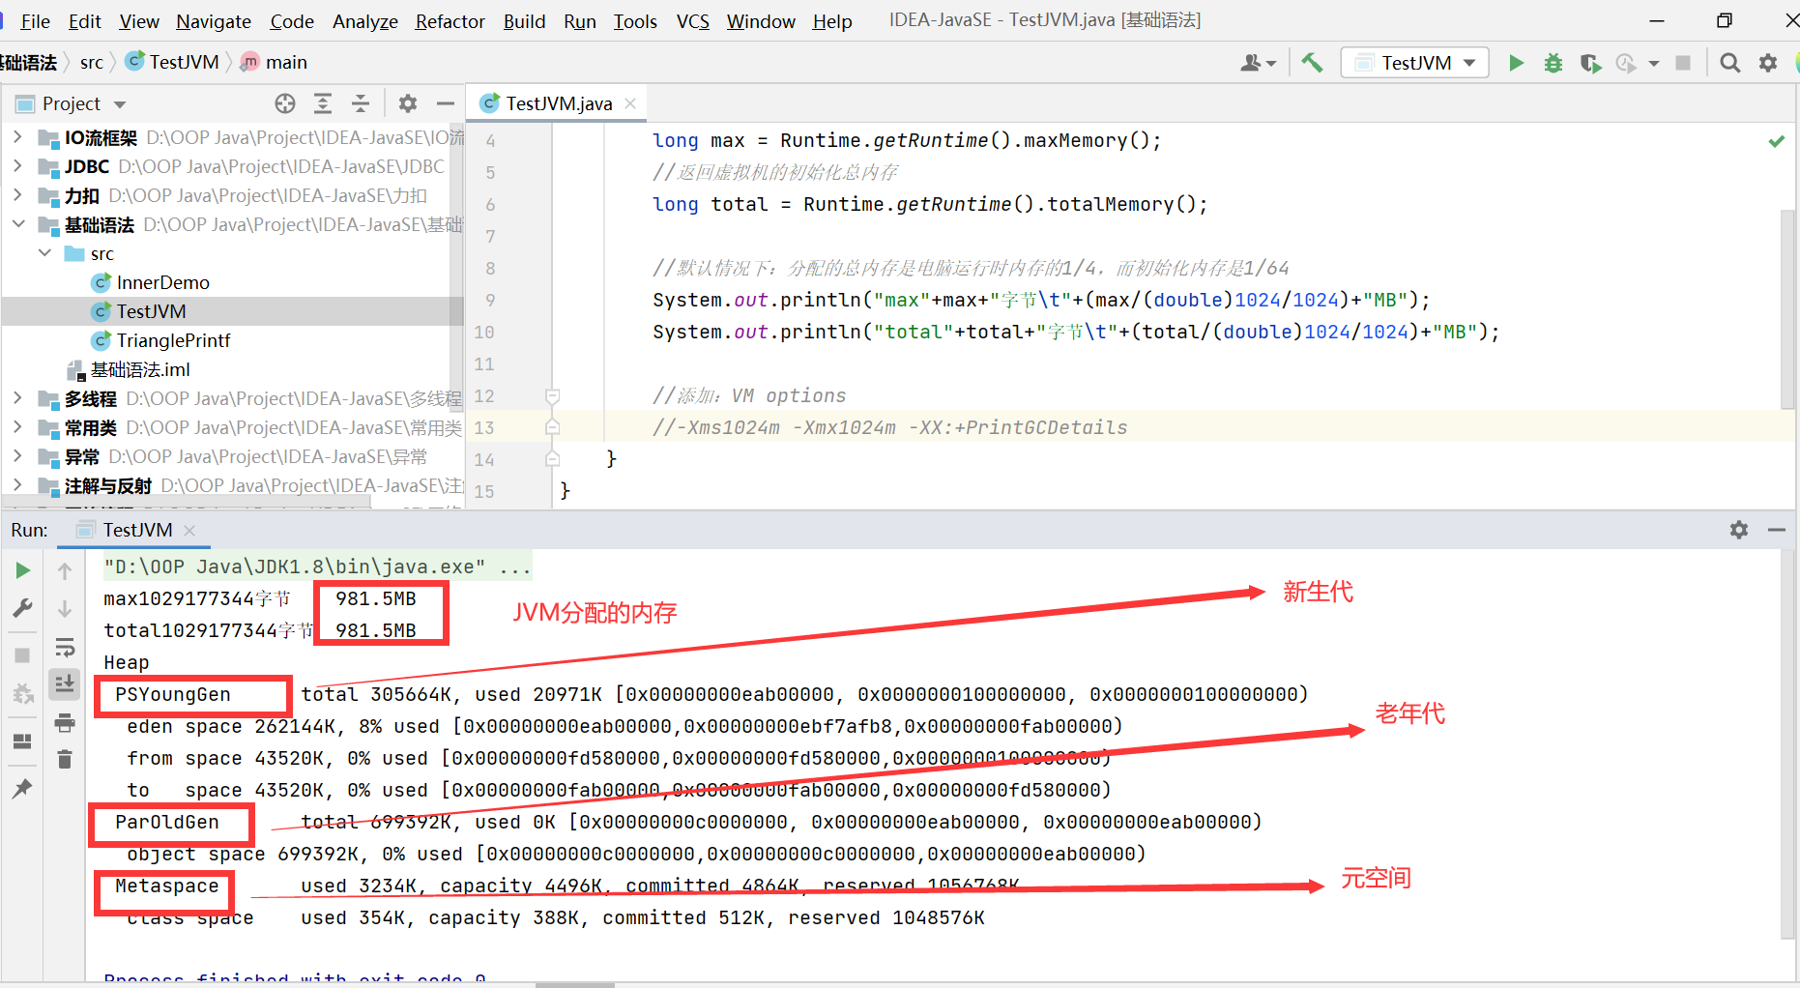Select 基础语法.iml file in tree

(x=139, y=369)
